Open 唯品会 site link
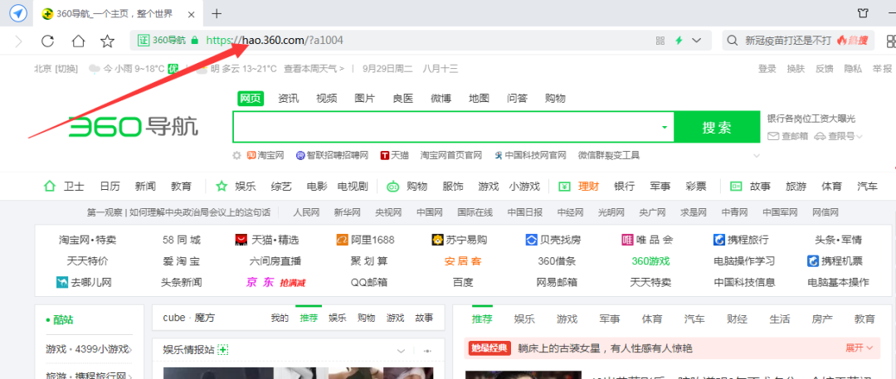This screenshot has width=896, height=379. pyautogui.click(x=647, y=240)
